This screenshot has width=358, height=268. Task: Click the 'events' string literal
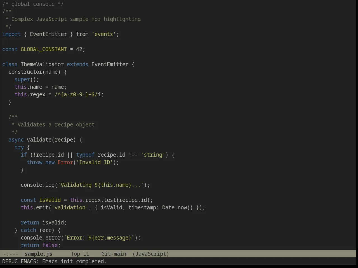coord(104,34)
